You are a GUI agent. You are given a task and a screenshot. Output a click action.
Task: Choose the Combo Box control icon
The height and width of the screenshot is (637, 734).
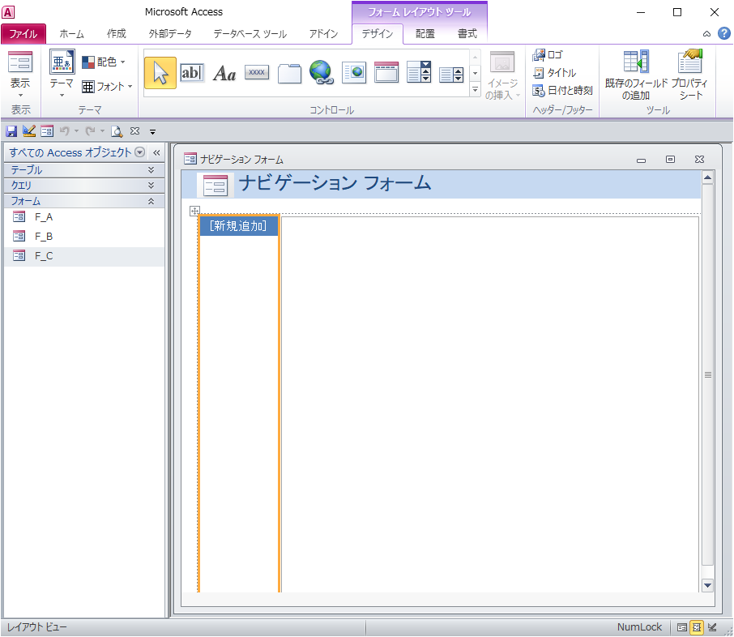point(419,72)
